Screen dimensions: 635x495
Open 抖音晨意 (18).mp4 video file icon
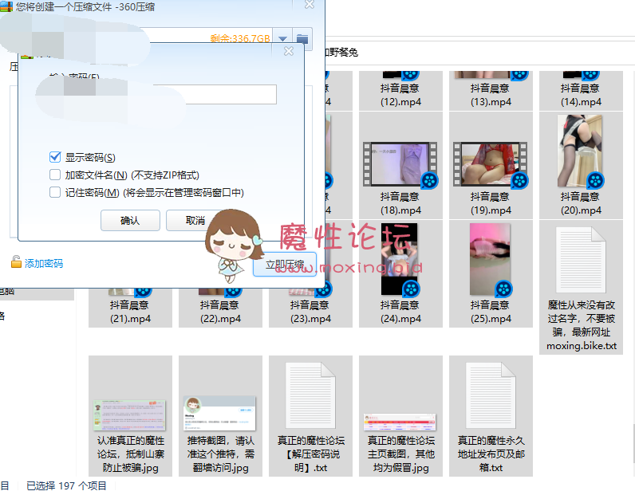coord(400,165)
